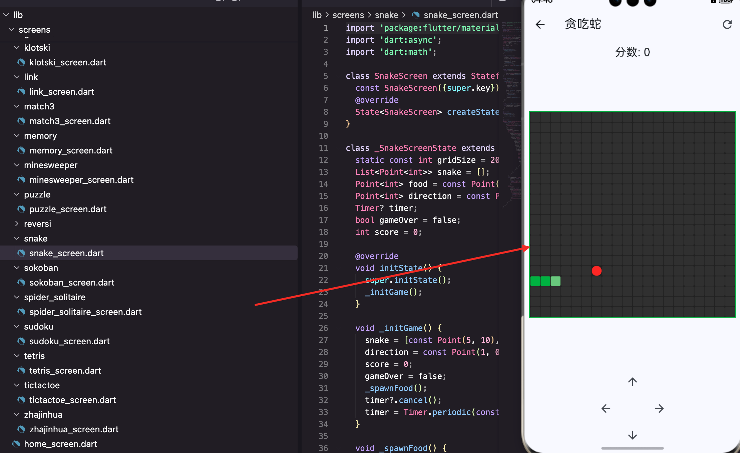Image resolution: width=740 pixels, height=453 pixels.
Task: Click the screens breadcrumb segment
Action: tap(348, 15)
